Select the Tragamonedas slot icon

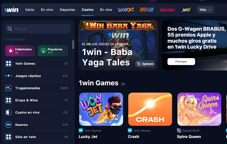coord(9,88)
